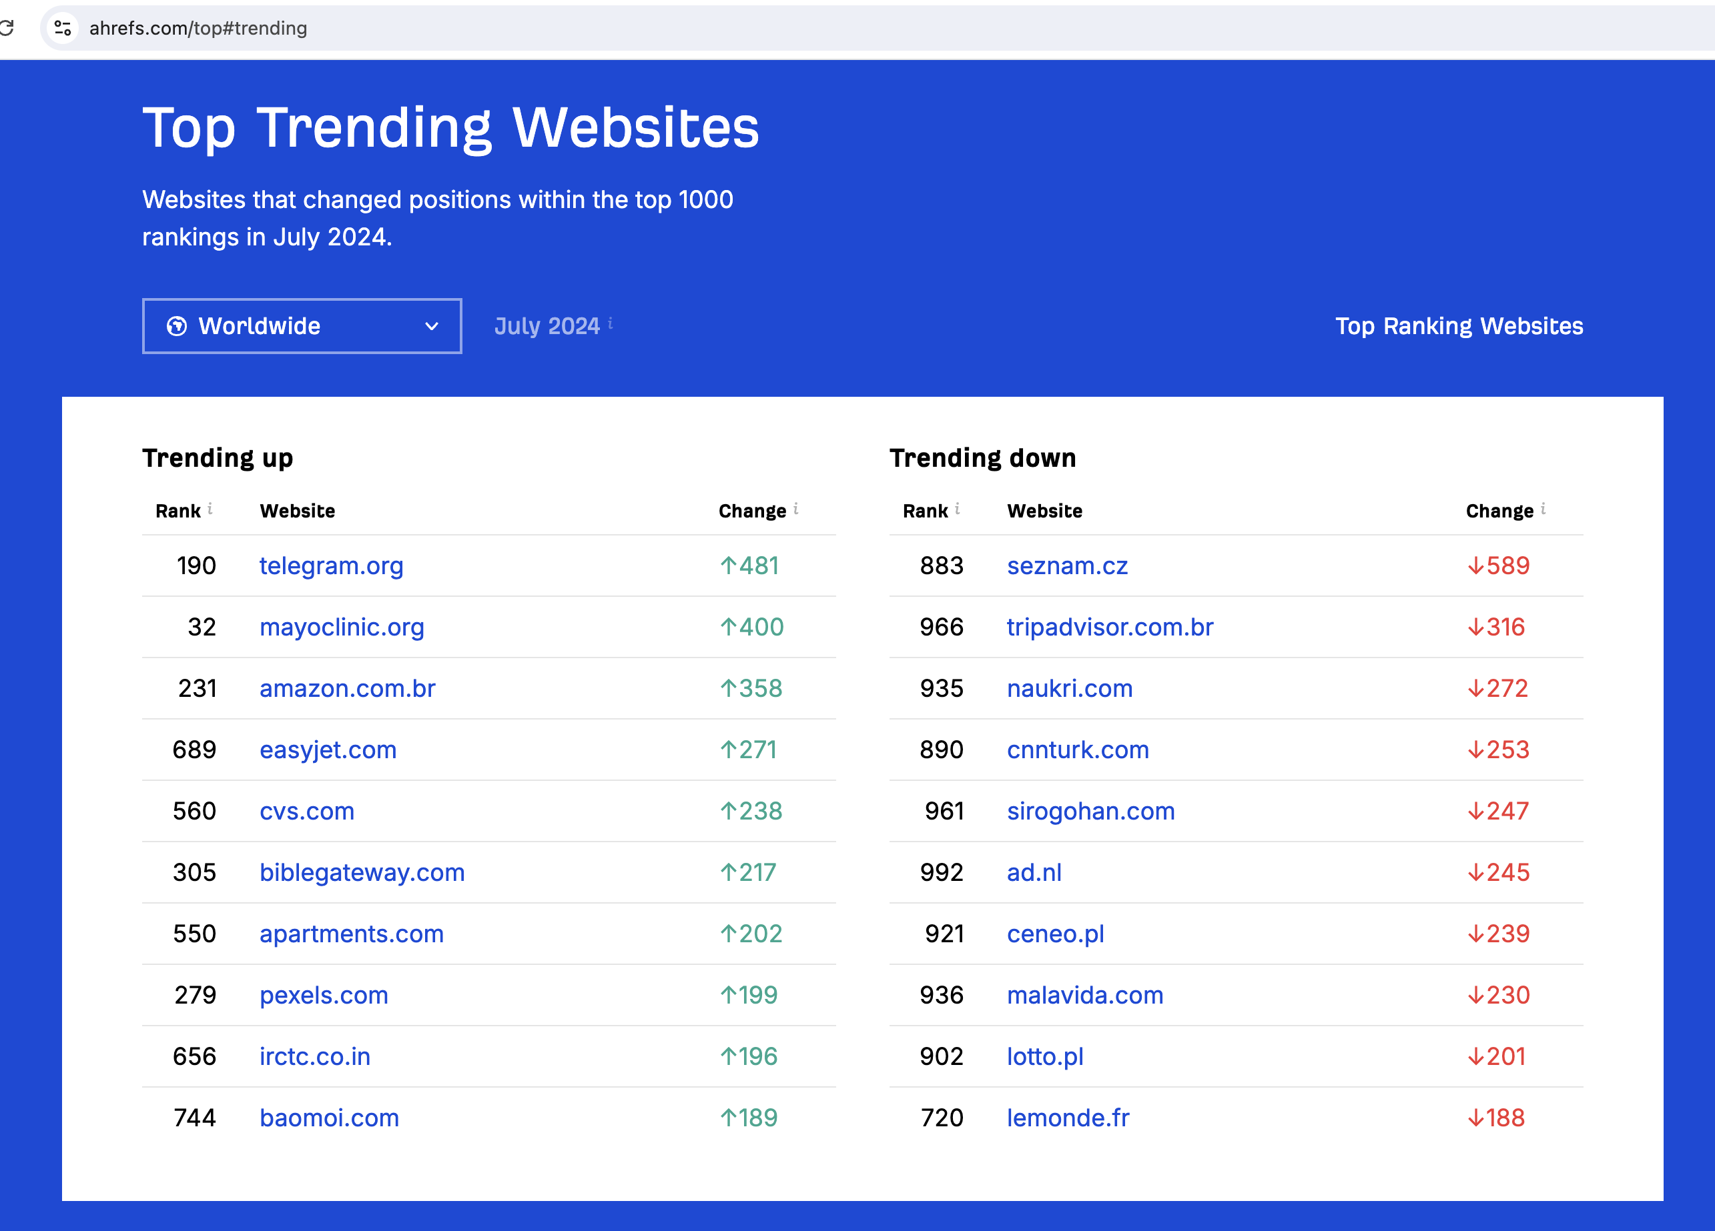
Task: Click Trending down Change info icon
Action: pos(1543,509)
